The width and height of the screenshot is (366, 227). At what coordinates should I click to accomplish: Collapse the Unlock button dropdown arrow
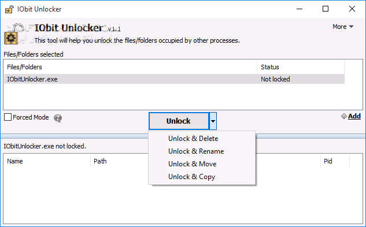pyautogui.click(x=213, y=121)
